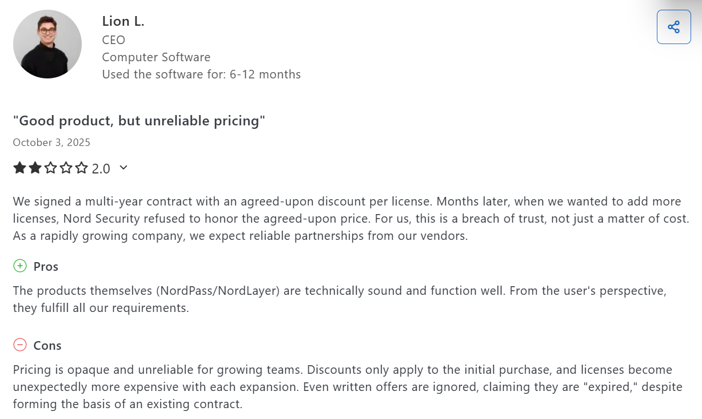The height and width of the screenshot is (419, 702).
Task: Expand the rating breakdown chevron
Action: coord(123,168)
